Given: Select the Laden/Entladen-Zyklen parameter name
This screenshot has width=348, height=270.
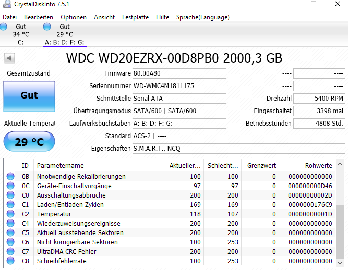Looking at the screenshot, I should point(70,205).
